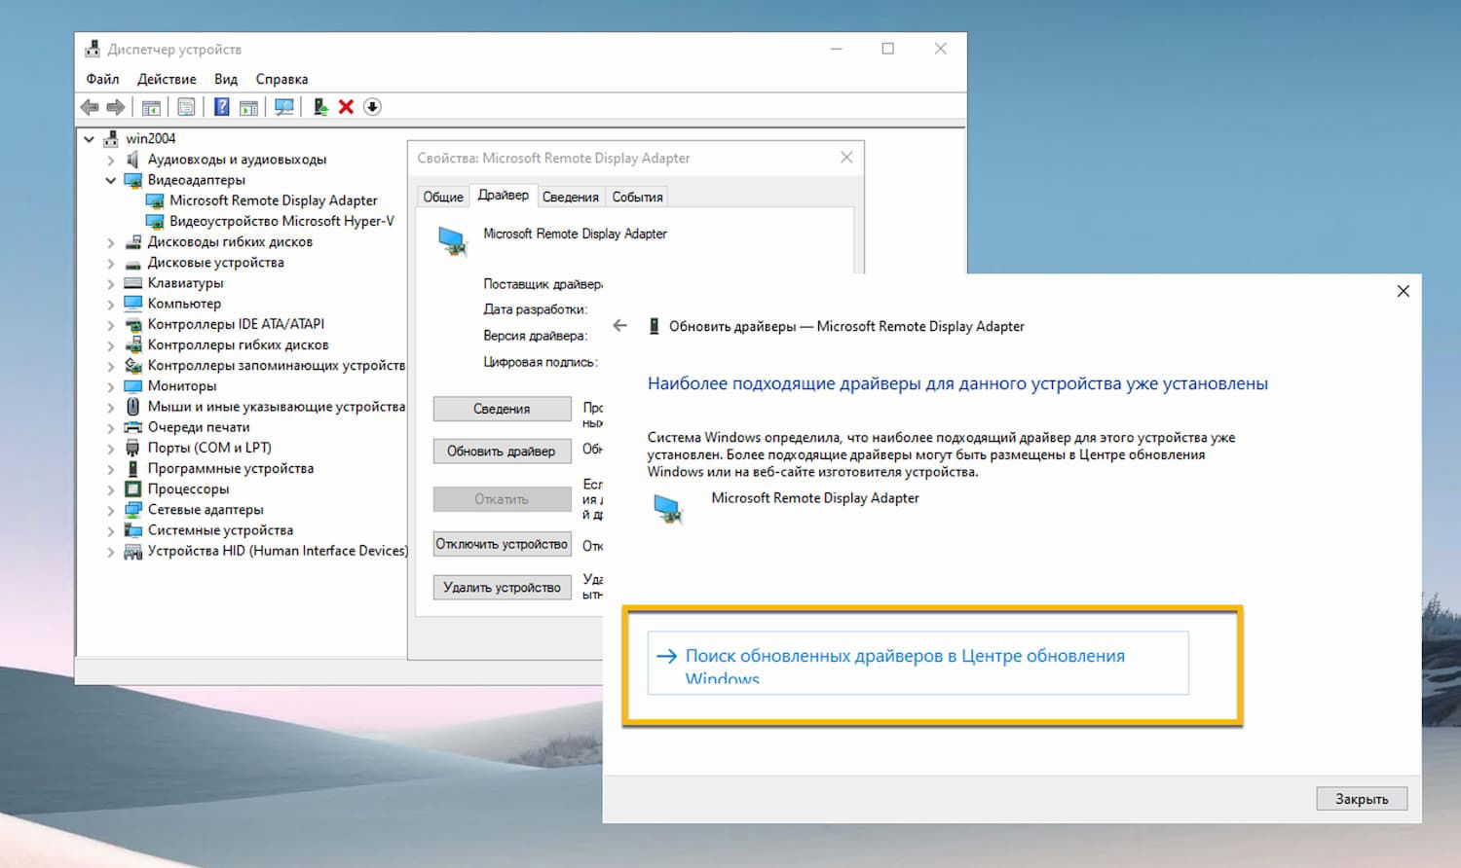The height and width of the screenshot is (868, 1461).
Task: Click the mouse icon beside Мыши и иные указывающие устройства
Action: coord(133,406)
